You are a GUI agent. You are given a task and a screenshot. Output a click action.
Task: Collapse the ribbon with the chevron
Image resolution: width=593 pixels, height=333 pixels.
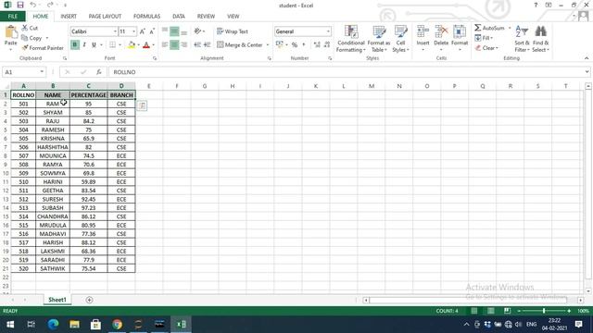[x=587, y=58]
